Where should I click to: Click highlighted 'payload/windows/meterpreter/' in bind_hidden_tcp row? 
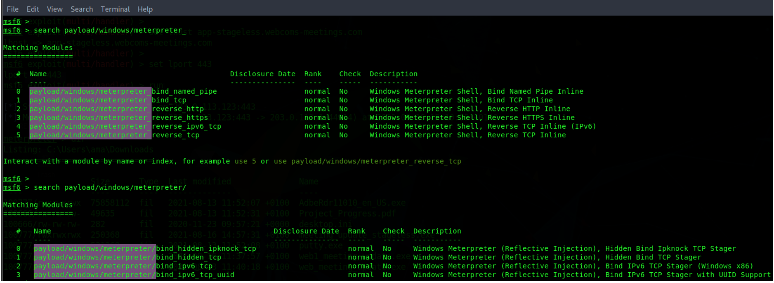(x=95, y=257)
